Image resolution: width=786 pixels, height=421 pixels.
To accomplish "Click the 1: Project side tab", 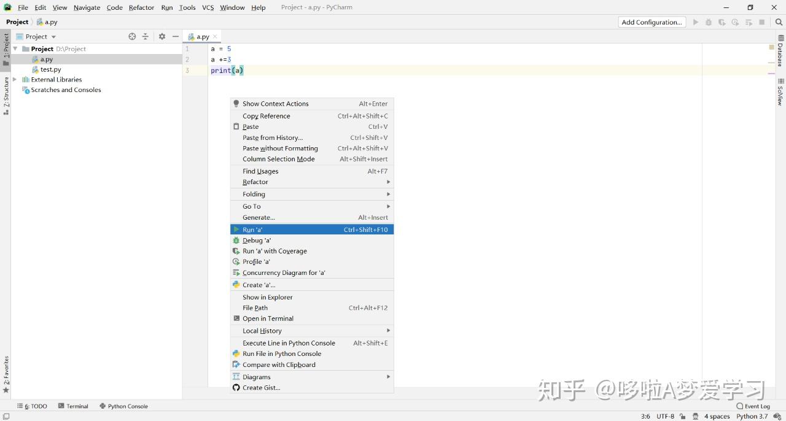I will click(6, 50).
